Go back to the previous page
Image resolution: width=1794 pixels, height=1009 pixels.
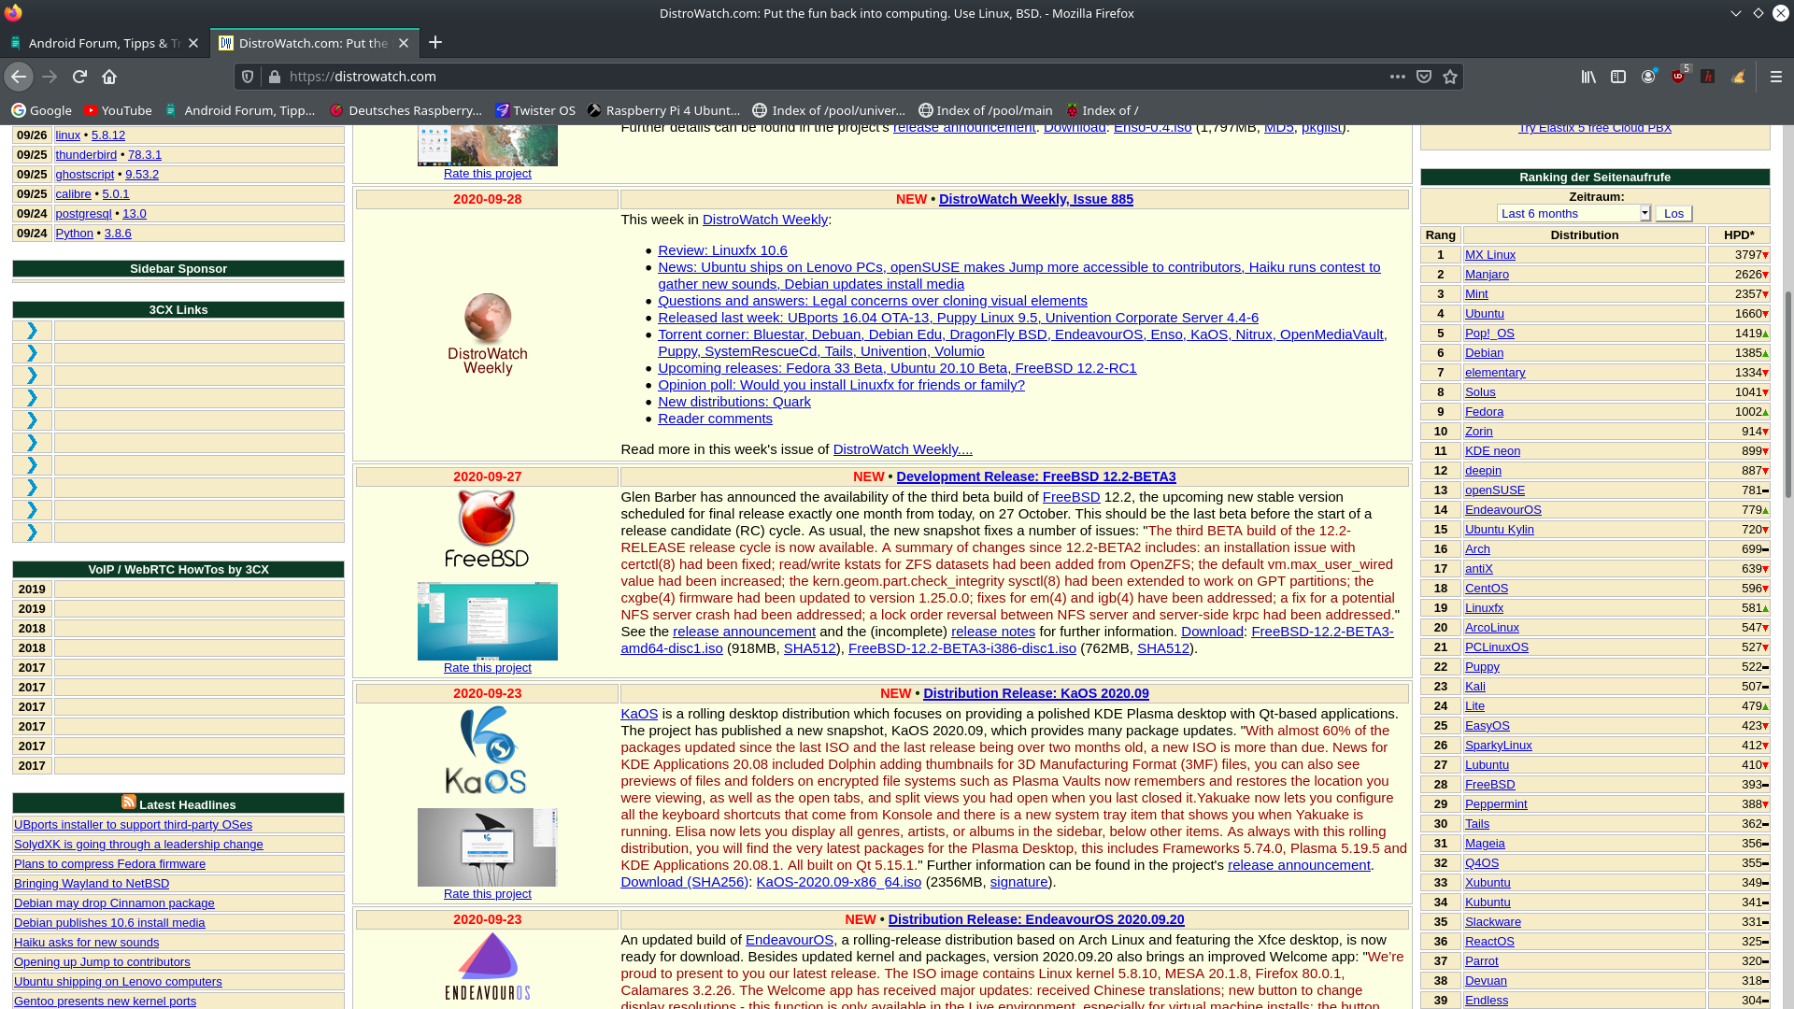pos(19,77)
